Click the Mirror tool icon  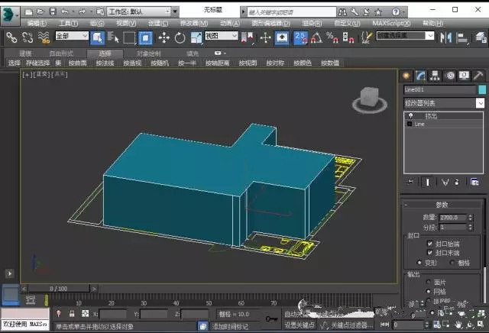pos(445,37)
